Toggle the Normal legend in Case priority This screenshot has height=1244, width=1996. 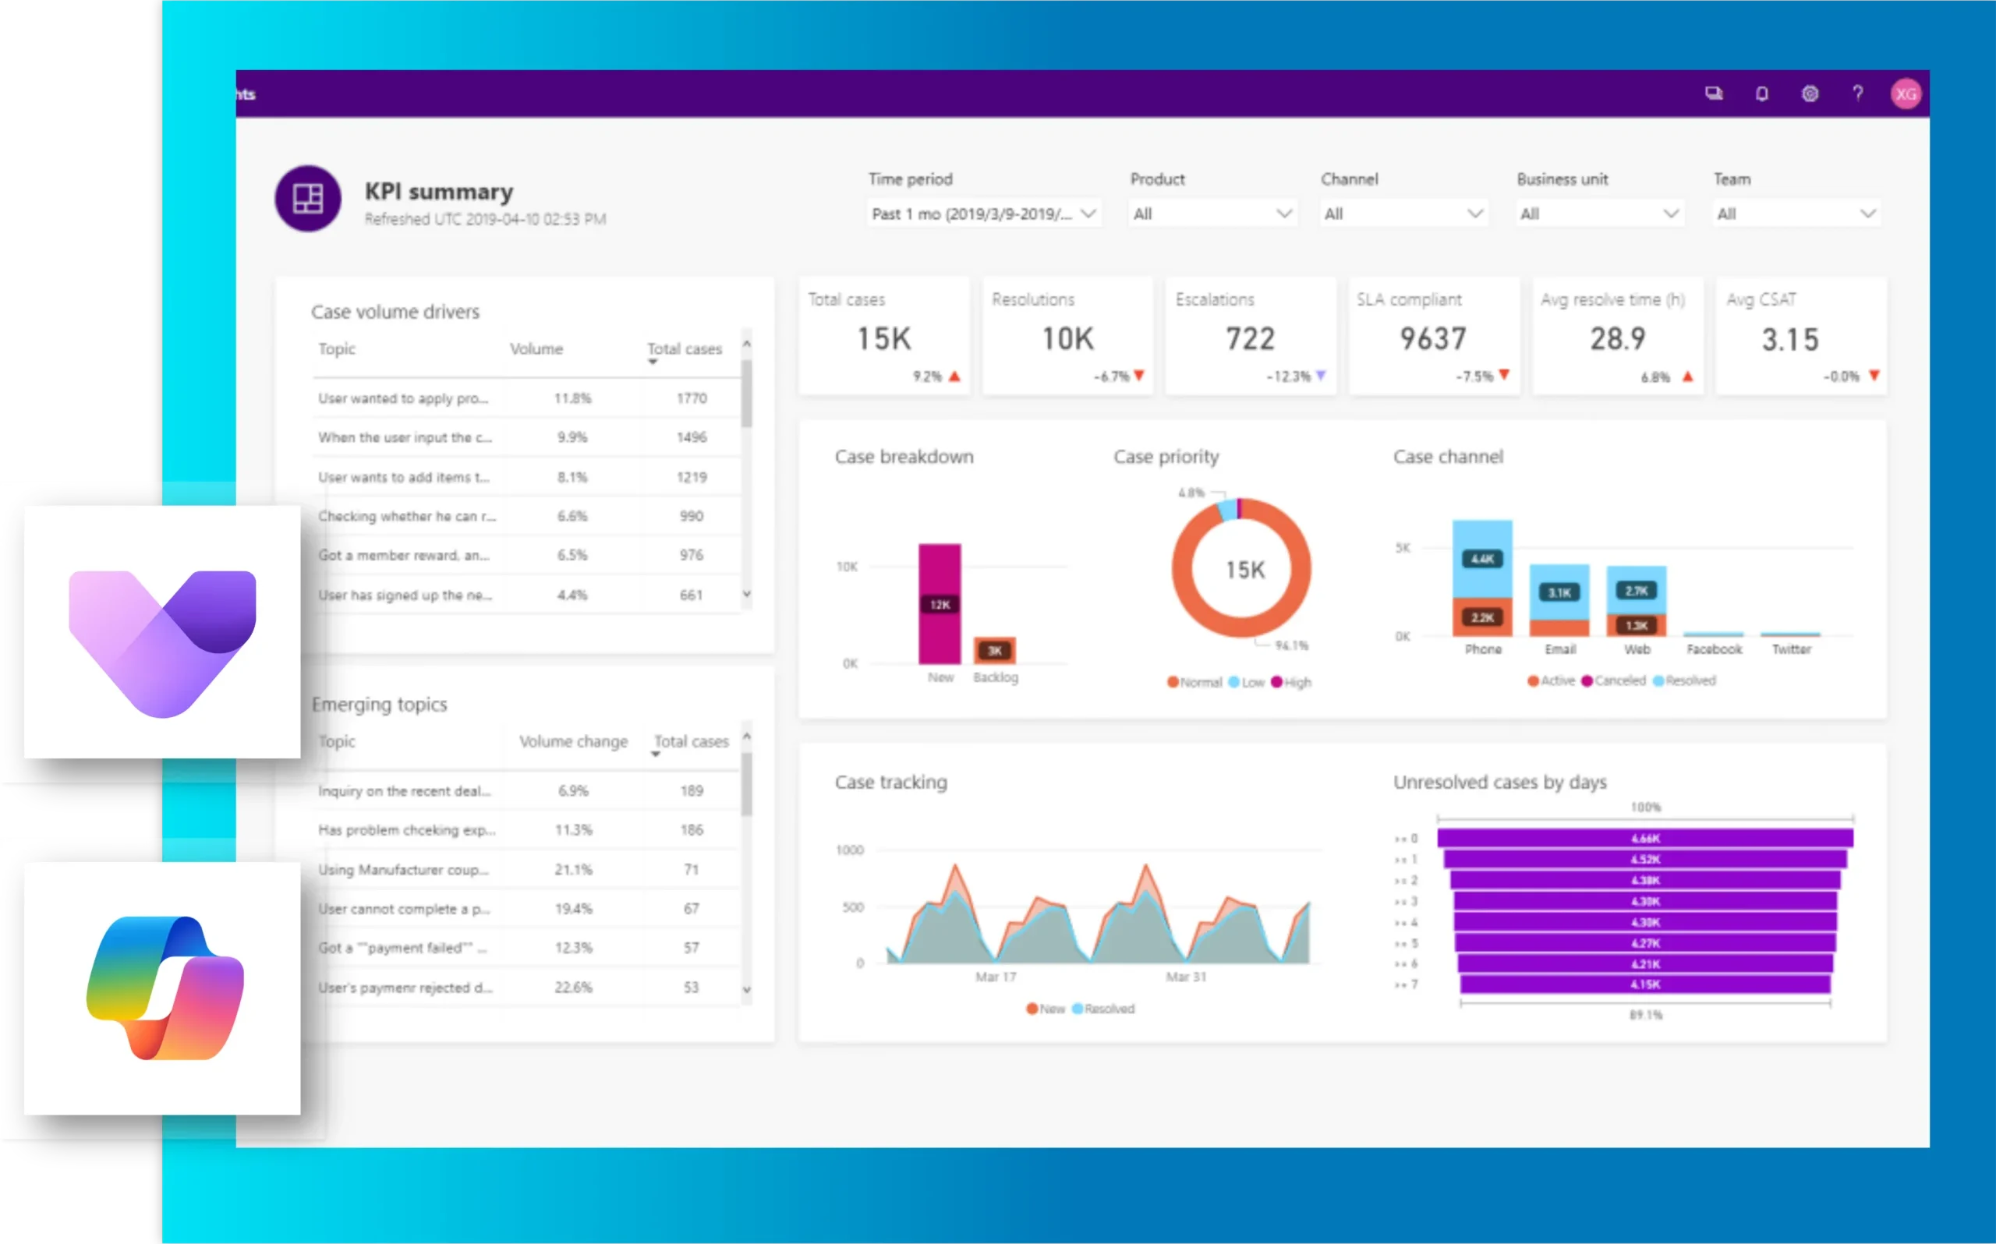(1194, 682)
